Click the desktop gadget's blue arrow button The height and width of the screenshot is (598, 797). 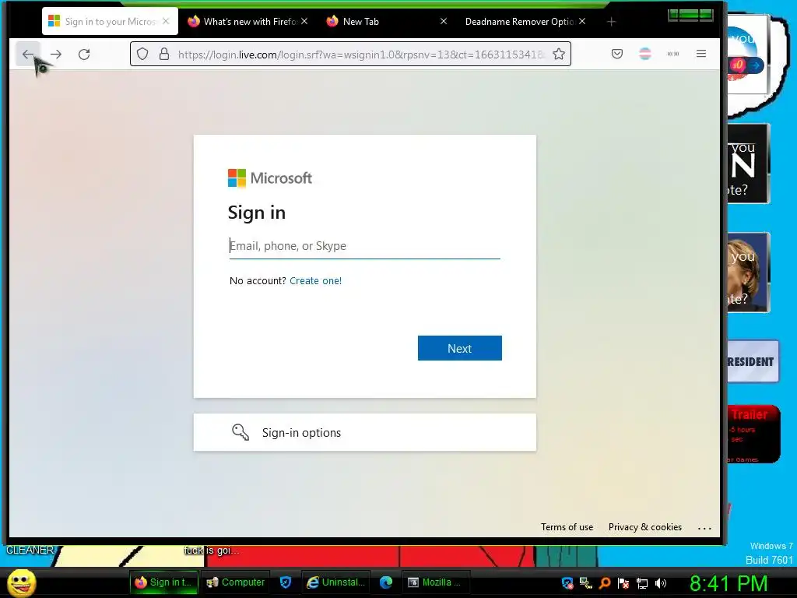point(757,65)
